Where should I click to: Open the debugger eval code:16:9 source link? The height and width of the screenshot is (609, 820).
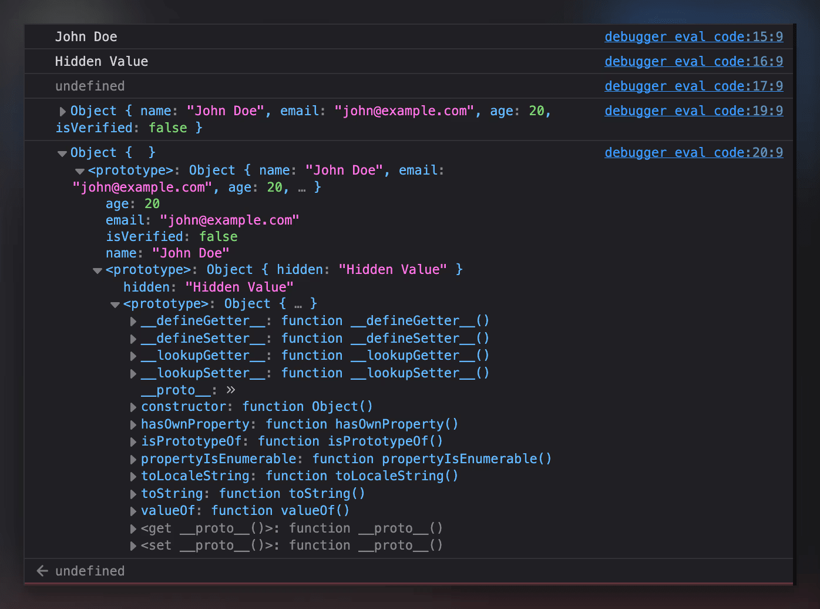pyautogui.click(x=693, y=61)
